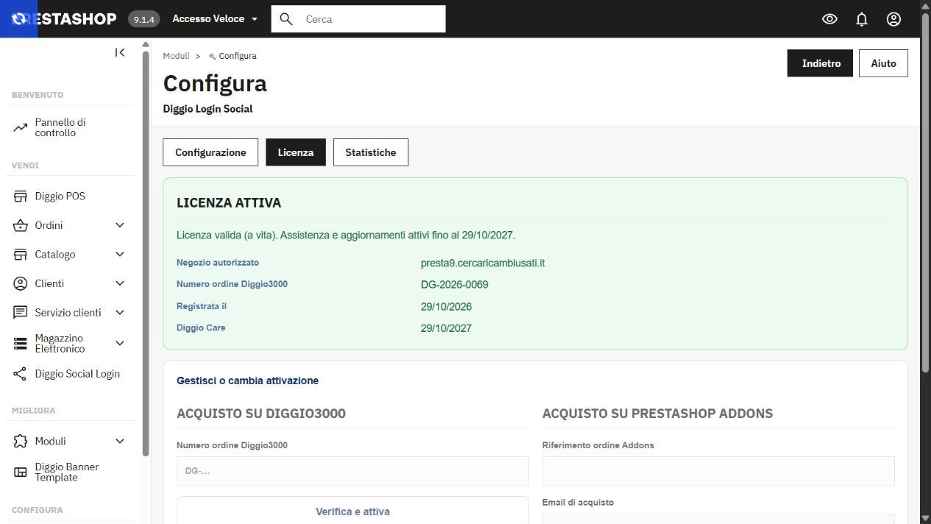Click the Servizio clienti chat icon

pyautogui.click(x=21, y=313)
